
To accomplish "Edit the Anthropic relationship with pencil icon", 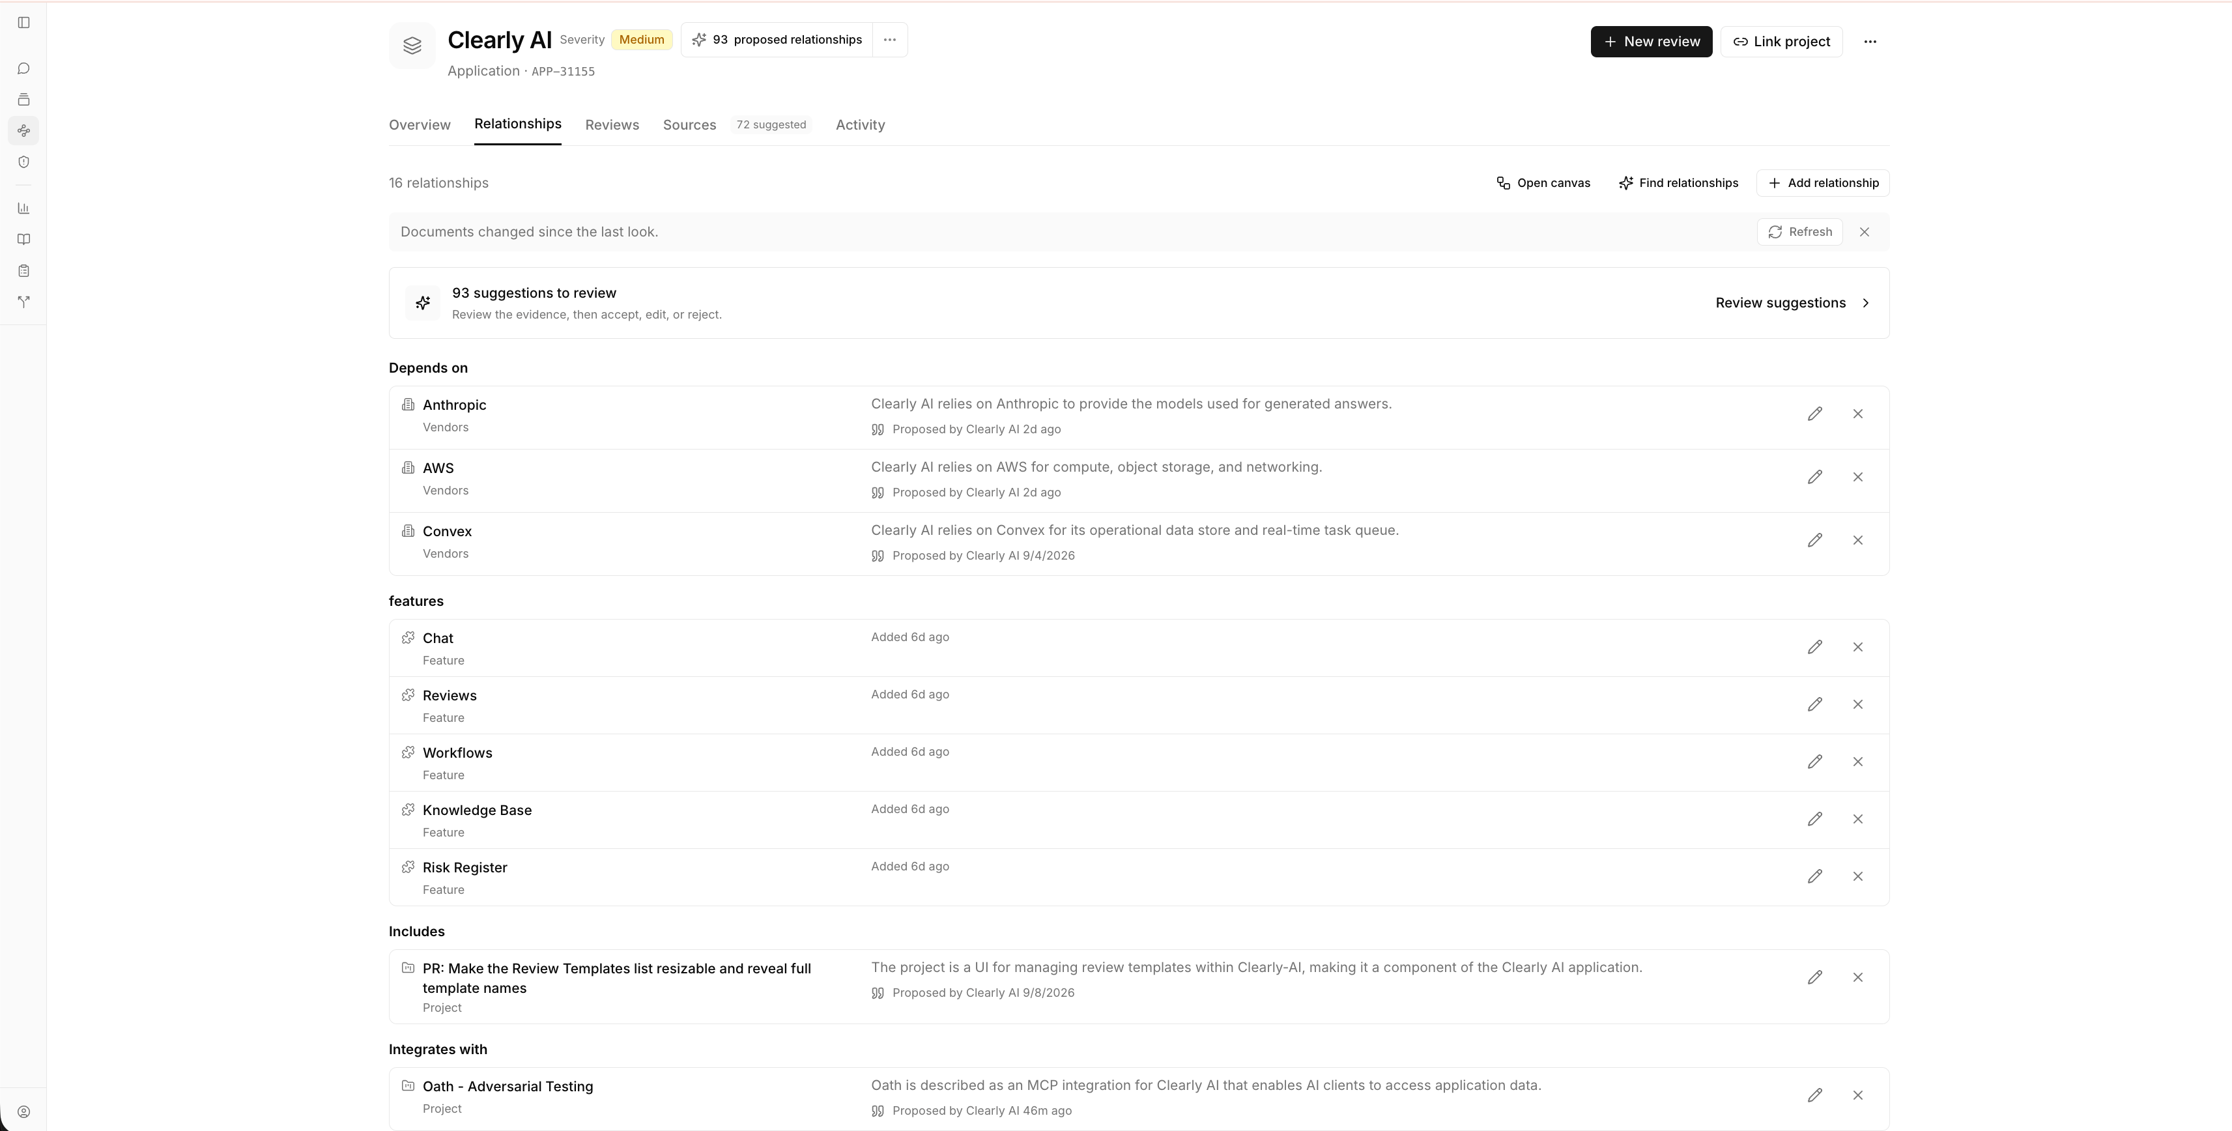I will pos(1814,414).
